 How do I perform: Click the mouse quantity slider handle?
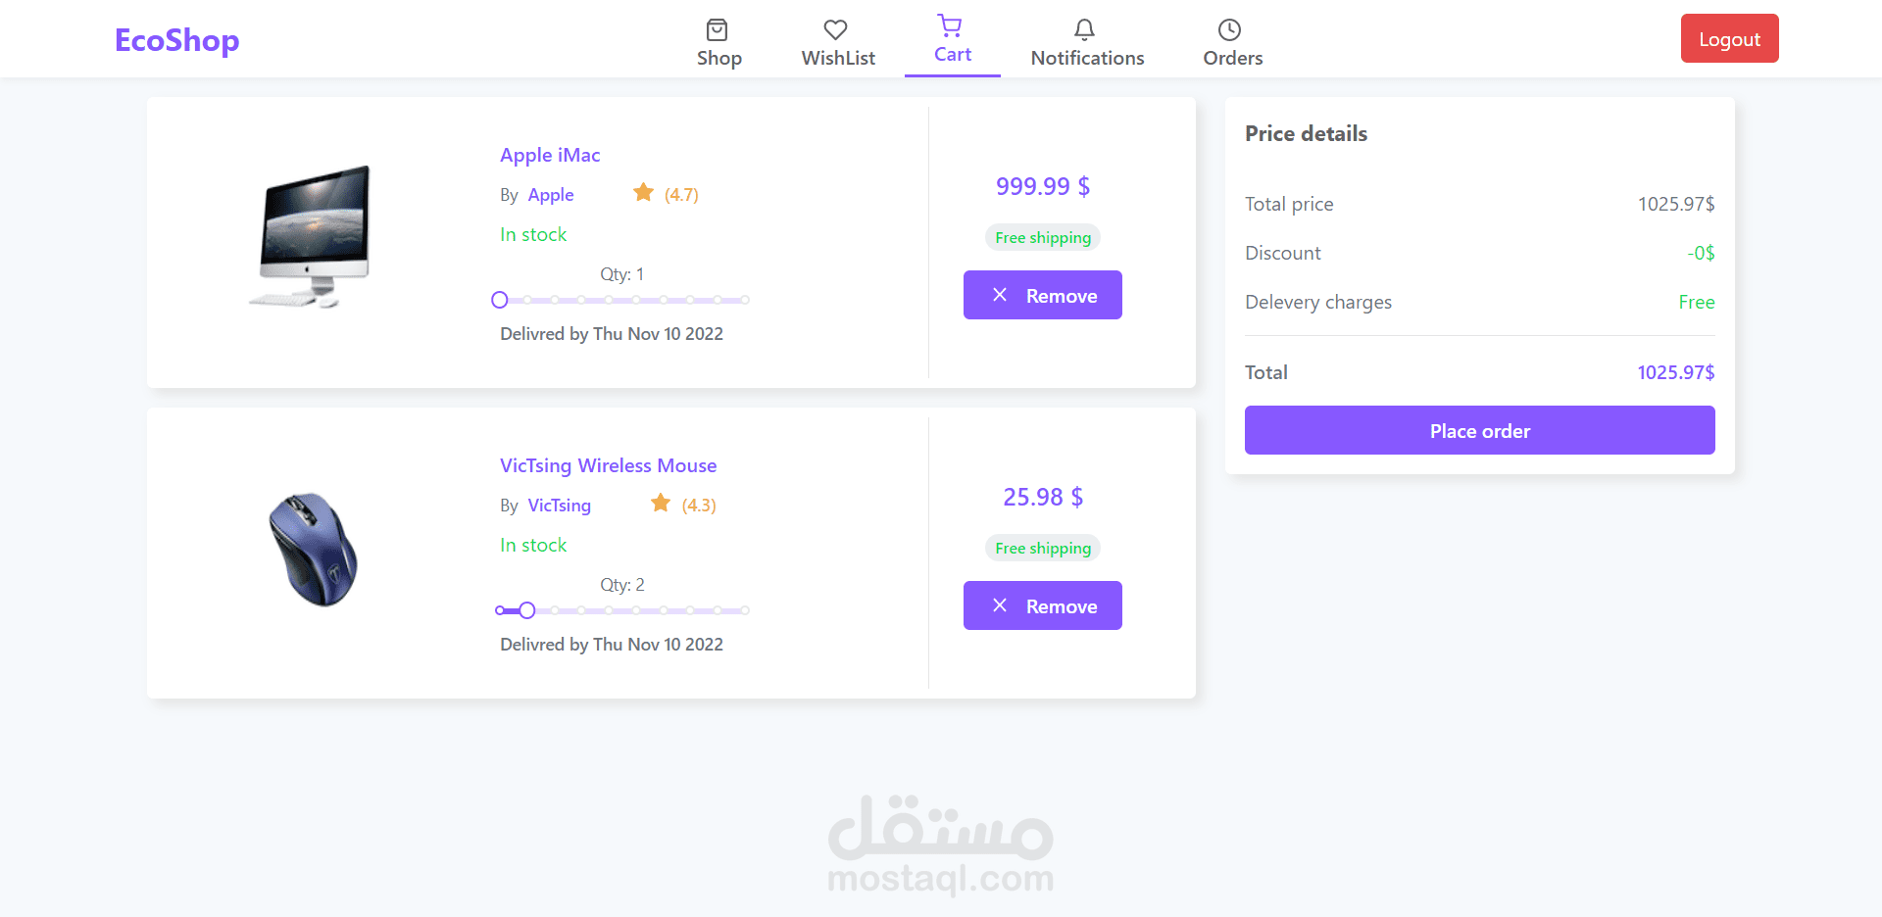tap(527, 610)
